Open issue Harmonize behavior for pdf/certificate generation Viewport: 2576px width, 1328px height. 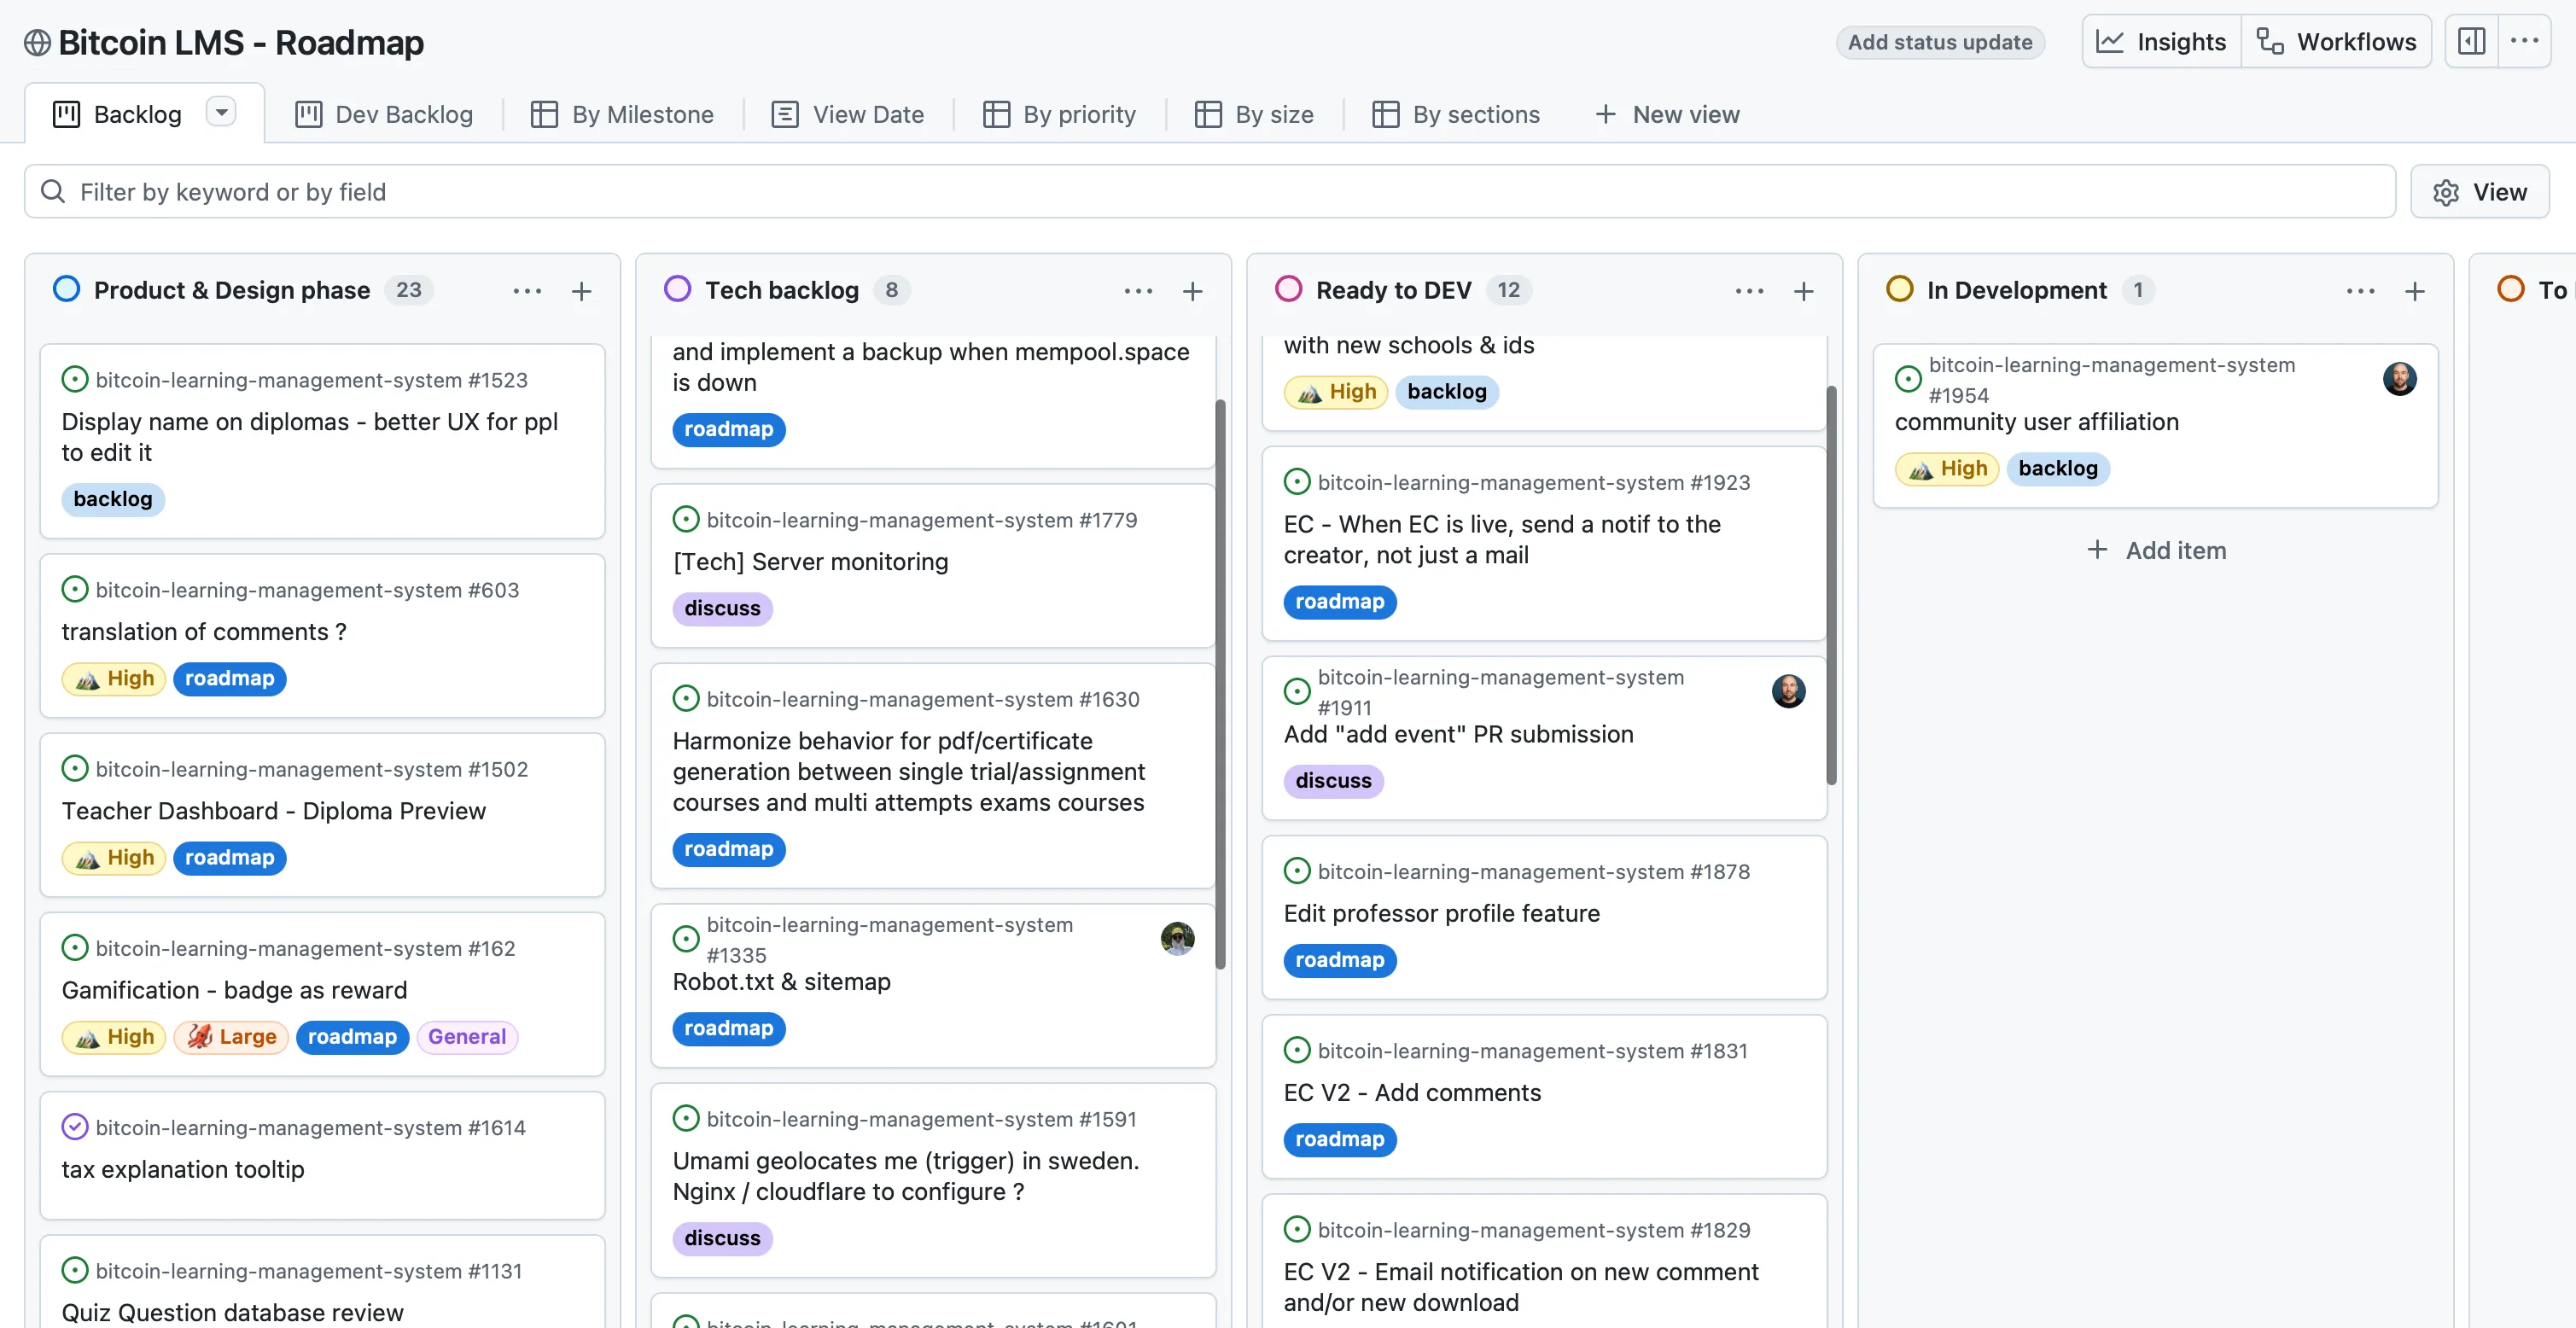tap(908, 771)
